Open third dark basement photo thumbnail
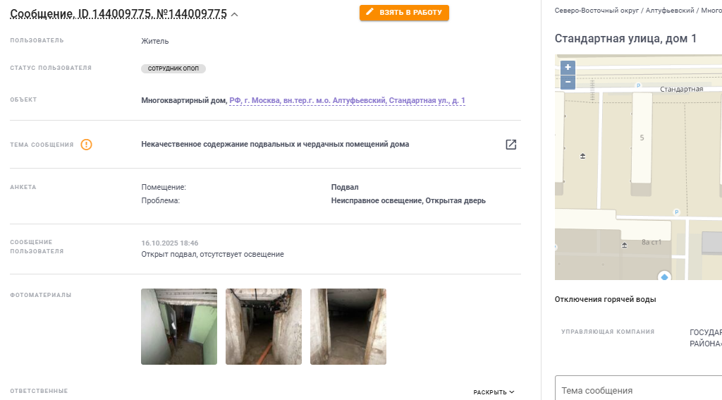 [x=348, y=327]
